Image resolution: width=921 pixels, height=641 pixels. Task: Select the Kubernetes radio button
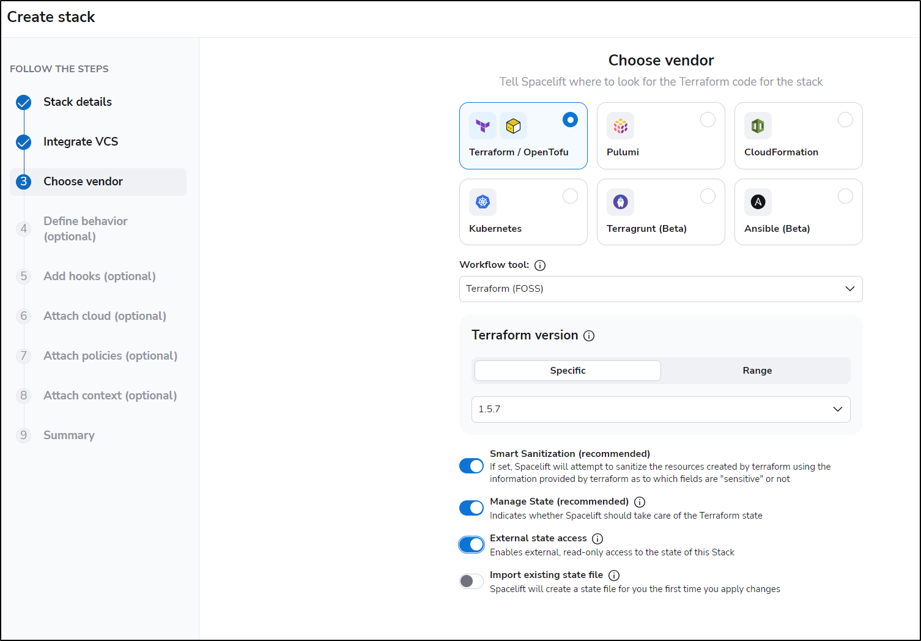570,196
